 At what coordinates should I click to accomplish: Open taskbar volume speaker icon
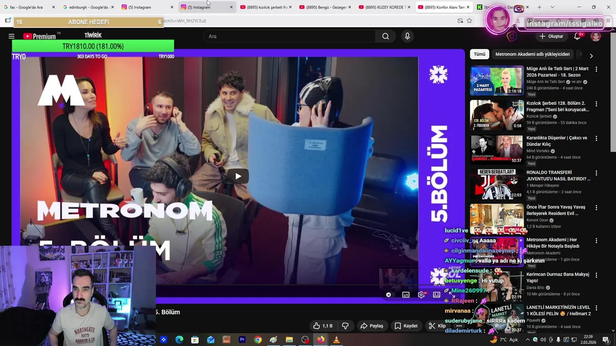pyautogui.click(x=543, y=340)
